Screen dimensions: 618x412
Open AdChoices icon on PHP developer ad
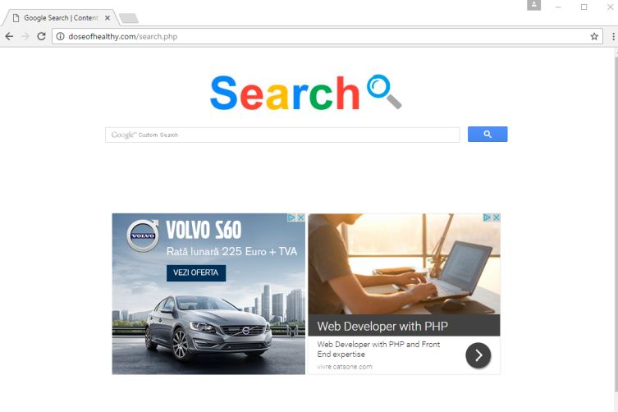point(488,217)
